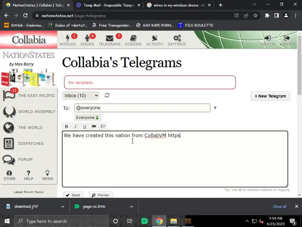The image size is (302, 227).
Task: Refresh the inbox with the refresh icon
Action: (107, 95)
